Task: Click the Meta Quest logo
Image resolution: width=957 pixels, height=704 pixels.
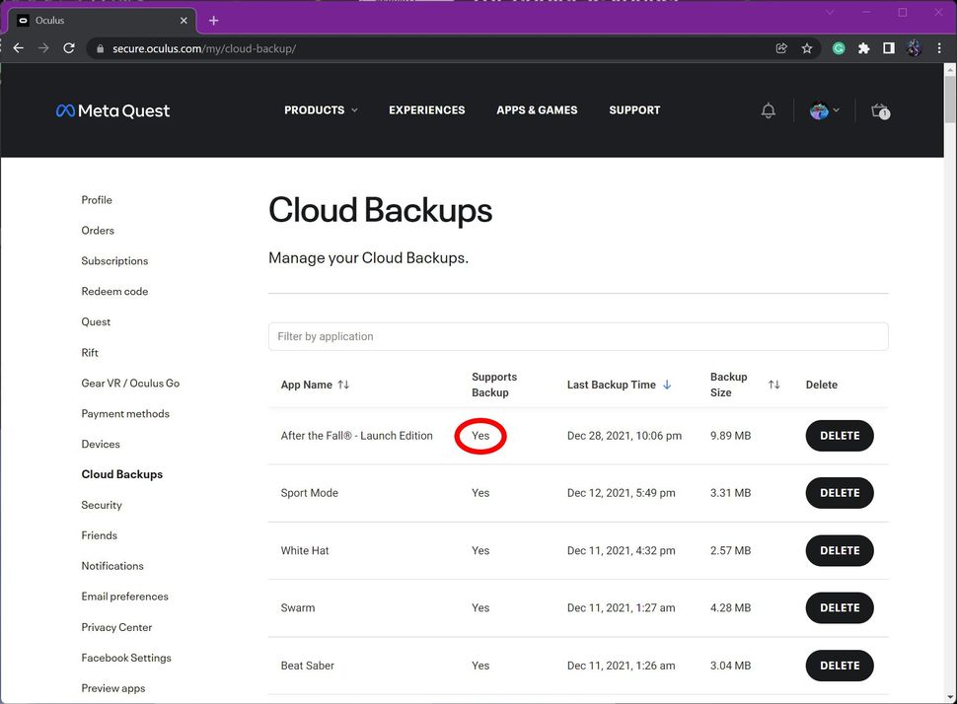Action: 112,109
